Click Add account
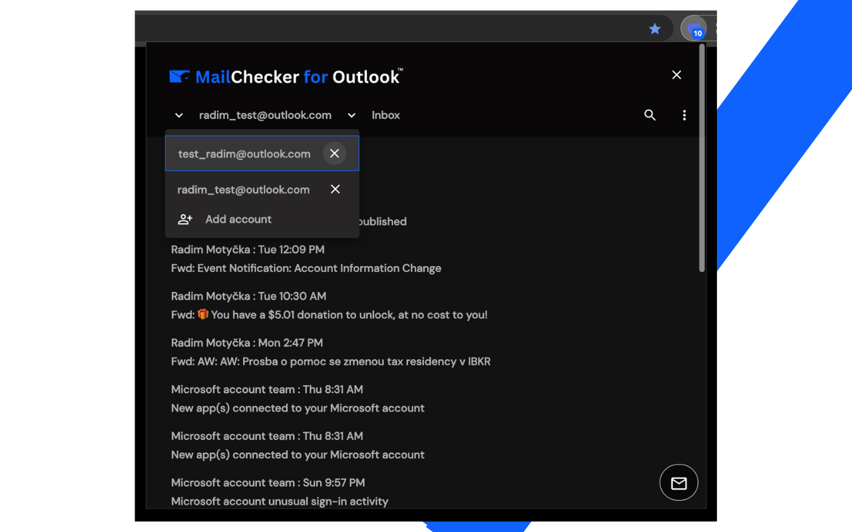Screen dimensions: 852x532 238,219
